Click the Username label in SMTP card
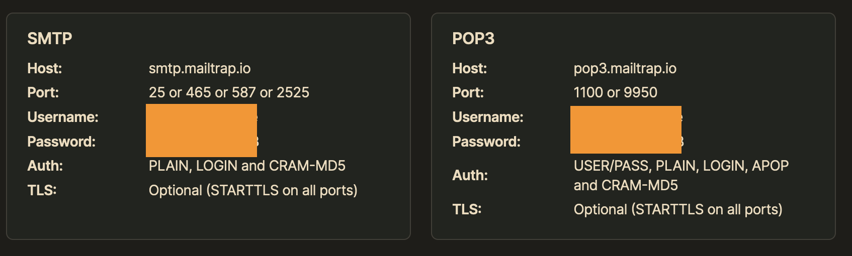Viewport: 852px width, 256px height. [x=63, y=117]
